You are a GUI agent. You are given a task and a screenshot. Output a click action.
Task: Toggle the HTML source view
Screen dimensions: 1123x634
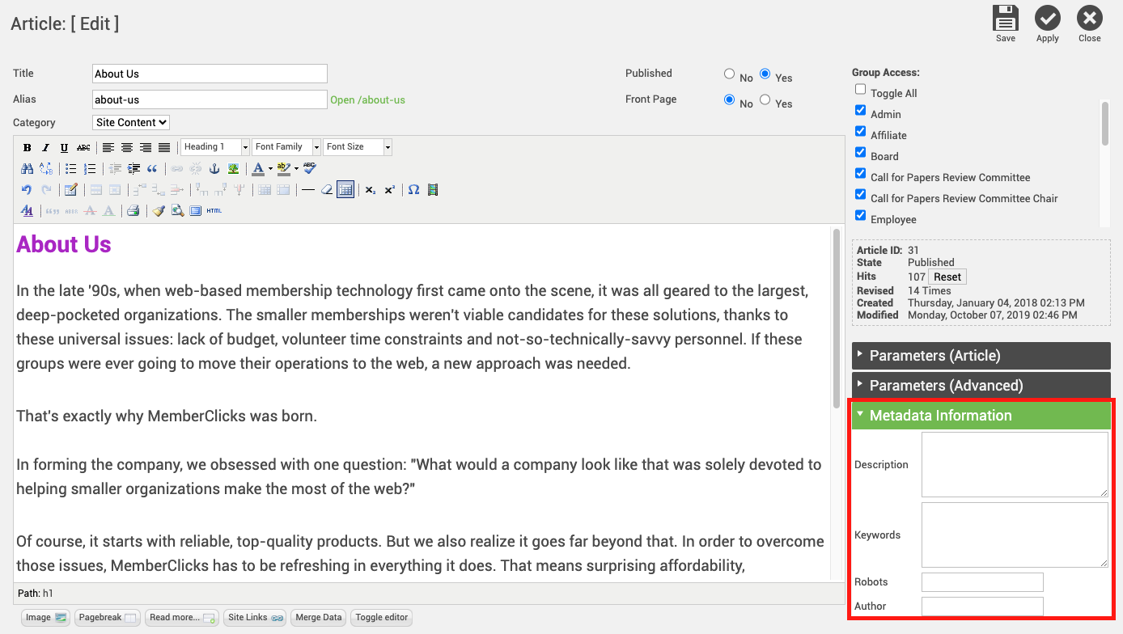tap(213, 210)
